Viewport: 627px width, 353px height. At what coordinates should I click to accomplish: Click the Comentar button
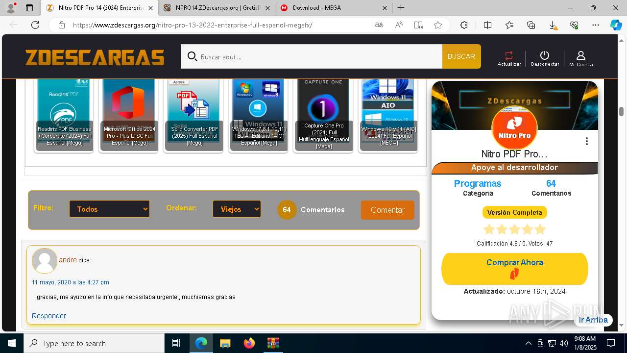387,210
